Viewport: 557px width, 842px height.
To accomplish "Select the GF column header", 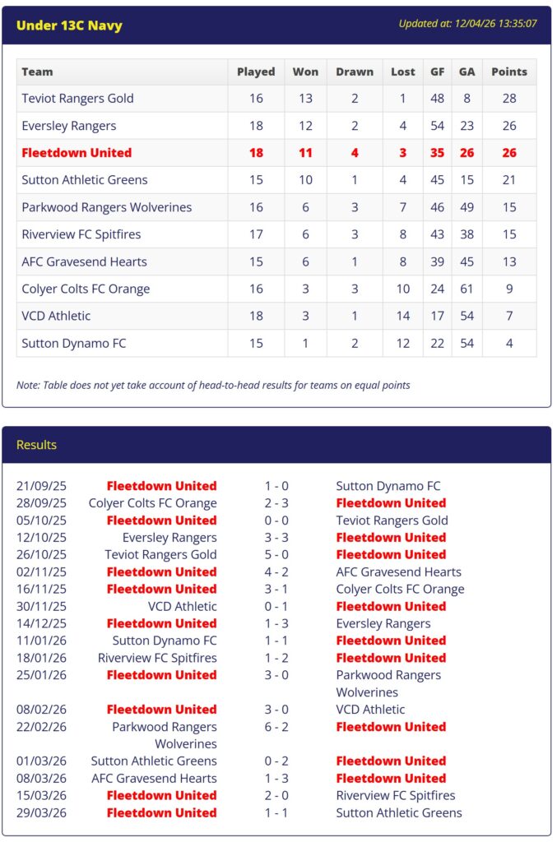I will click(x=437, y=72).
